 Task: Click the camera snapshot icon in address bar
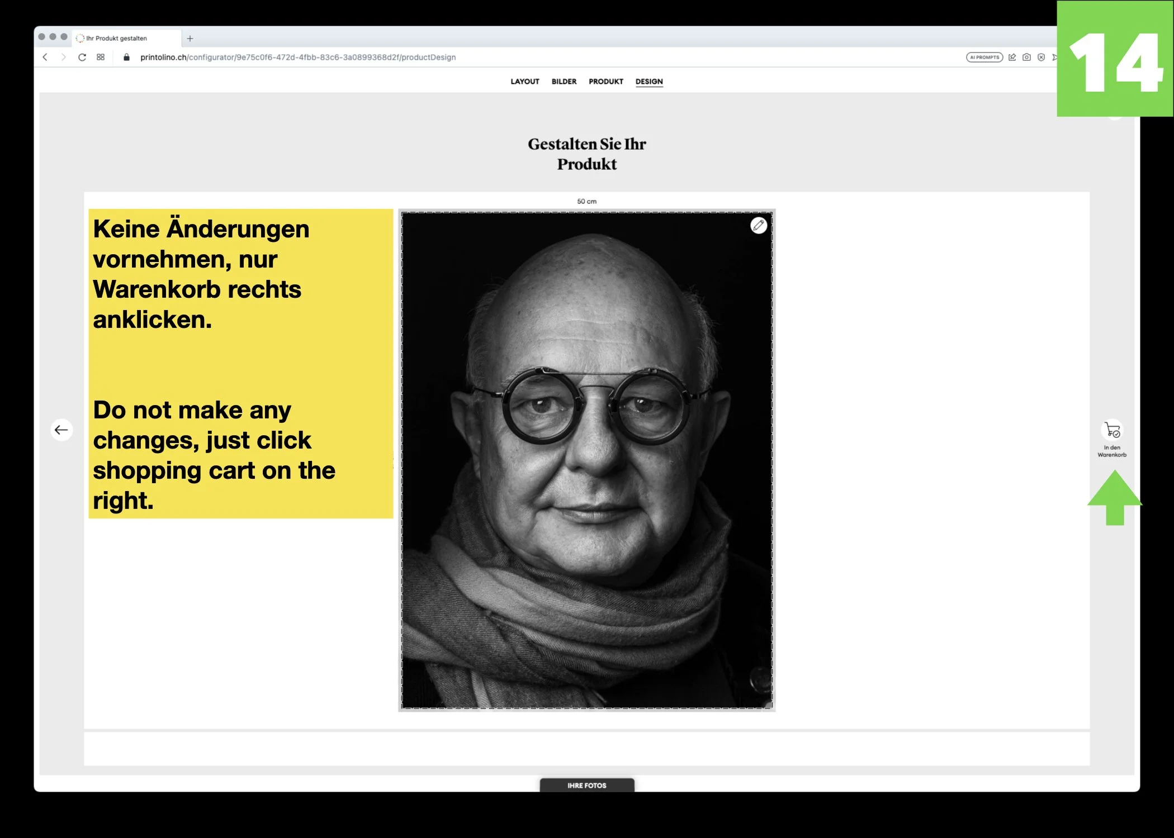tap(1026, 57)
